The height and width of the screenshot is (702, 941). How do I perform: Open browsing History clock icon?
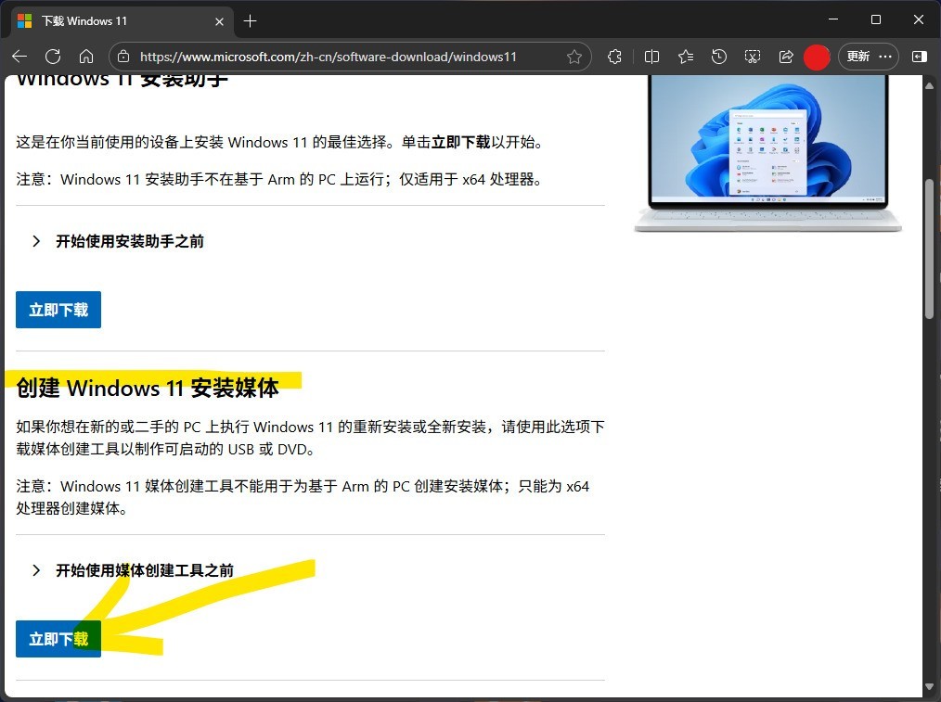719,57
